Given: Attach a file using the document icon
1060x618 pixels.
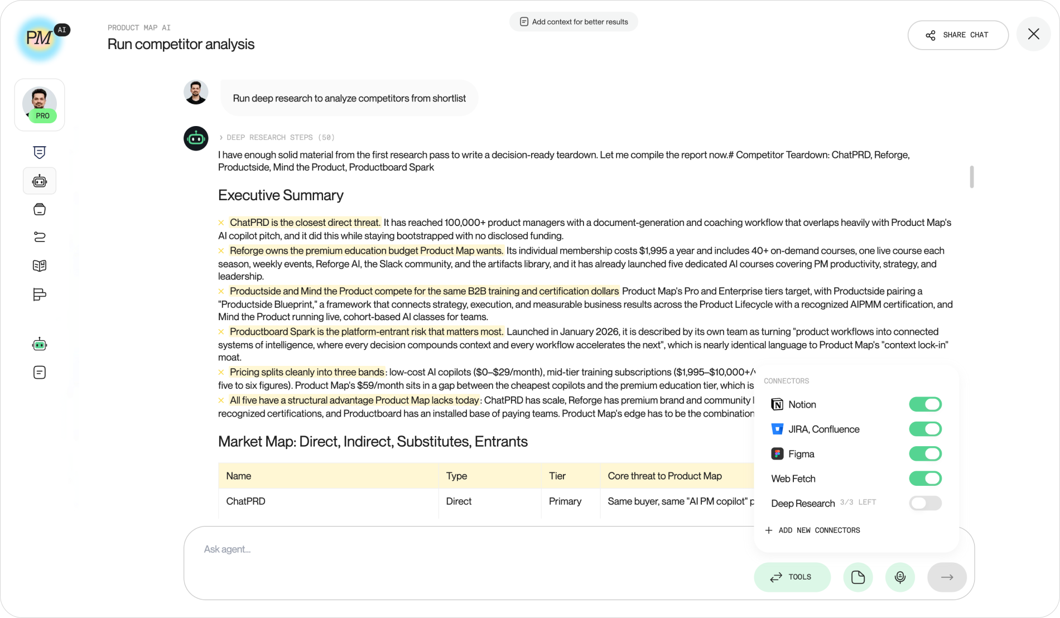Looking at the screenshot, I should [x=858, y=577].
